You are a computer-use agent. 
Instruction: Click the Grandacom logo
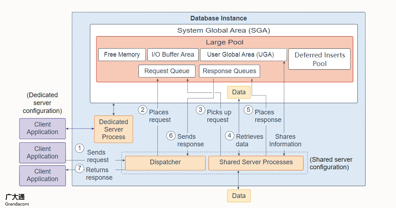click(x=16, y=200)
